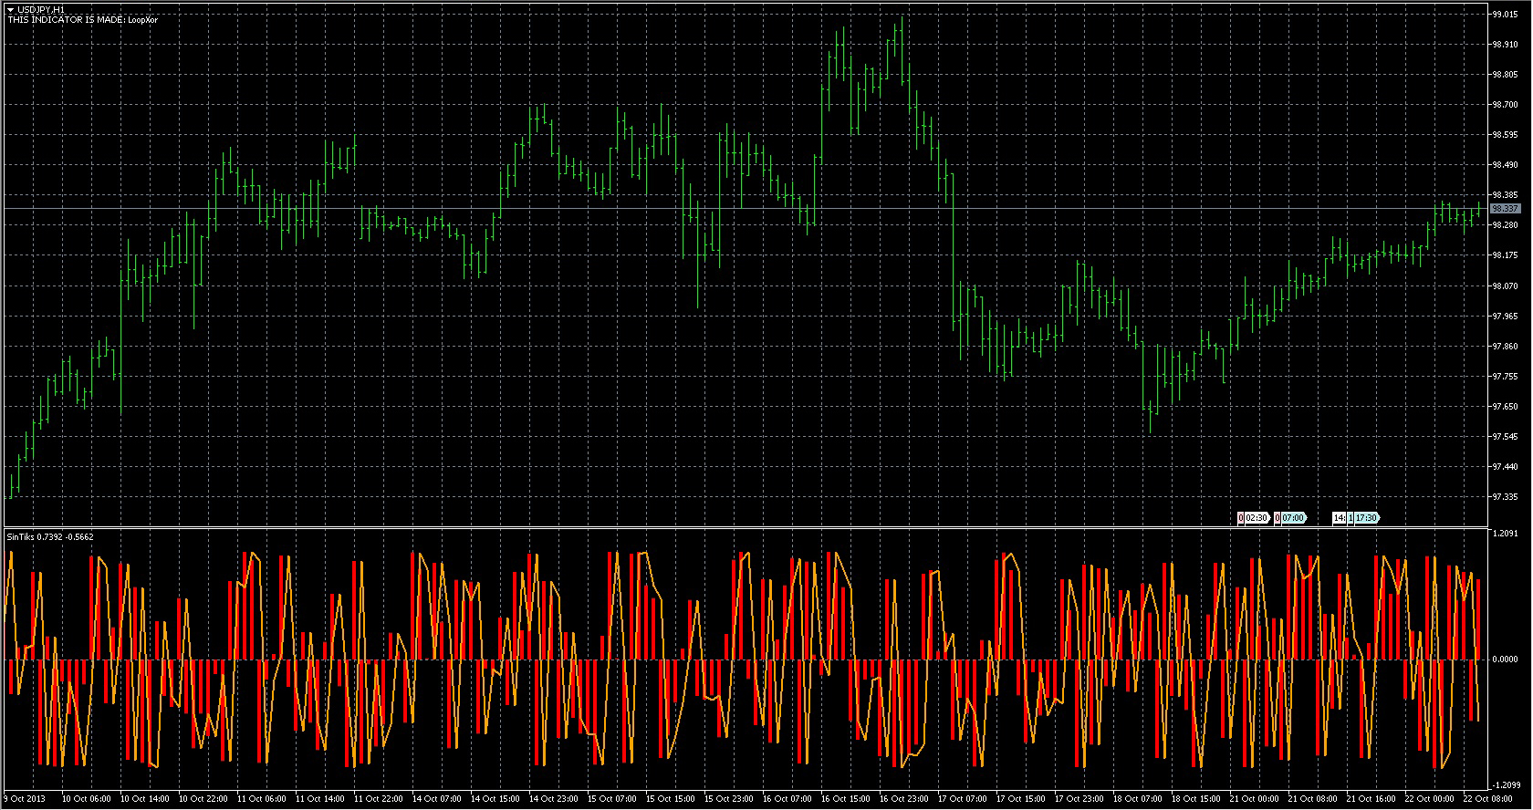Click the 97.335 price on the scale
The width and height of the screenshot is (1533, 810).
pos(1505,497)
